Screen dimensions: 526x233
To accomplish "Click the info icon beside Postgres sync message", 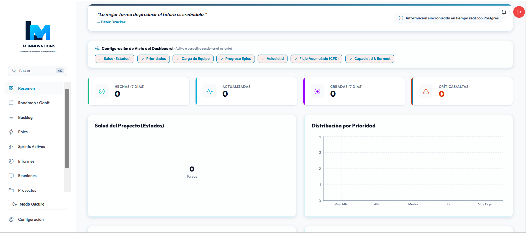I will 401,18.
